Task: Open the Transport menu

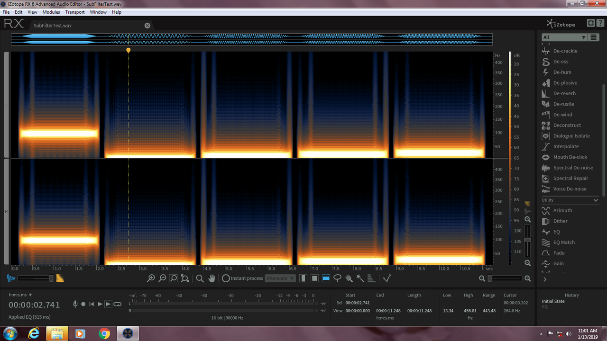Action: click(x=75, y=12)
